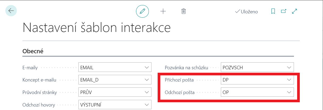The image size is (323, 110).
Task: Open the Odchozí hovory dropdown arrow
Action: pyautogui.click(x=147, y=105)
